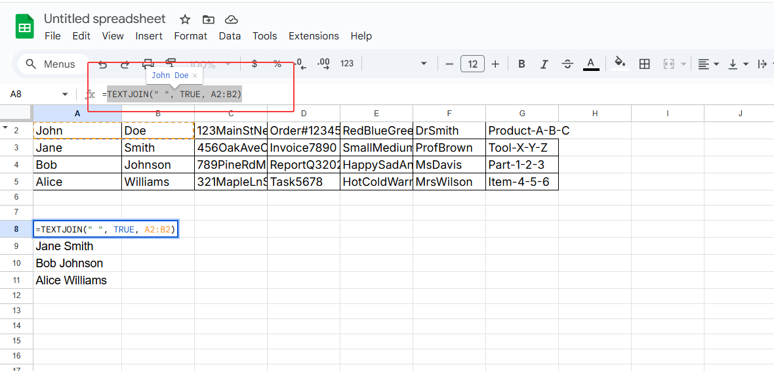Choose the fill color paint bucket
Screen dimensions: 774x371
(619, 63)
